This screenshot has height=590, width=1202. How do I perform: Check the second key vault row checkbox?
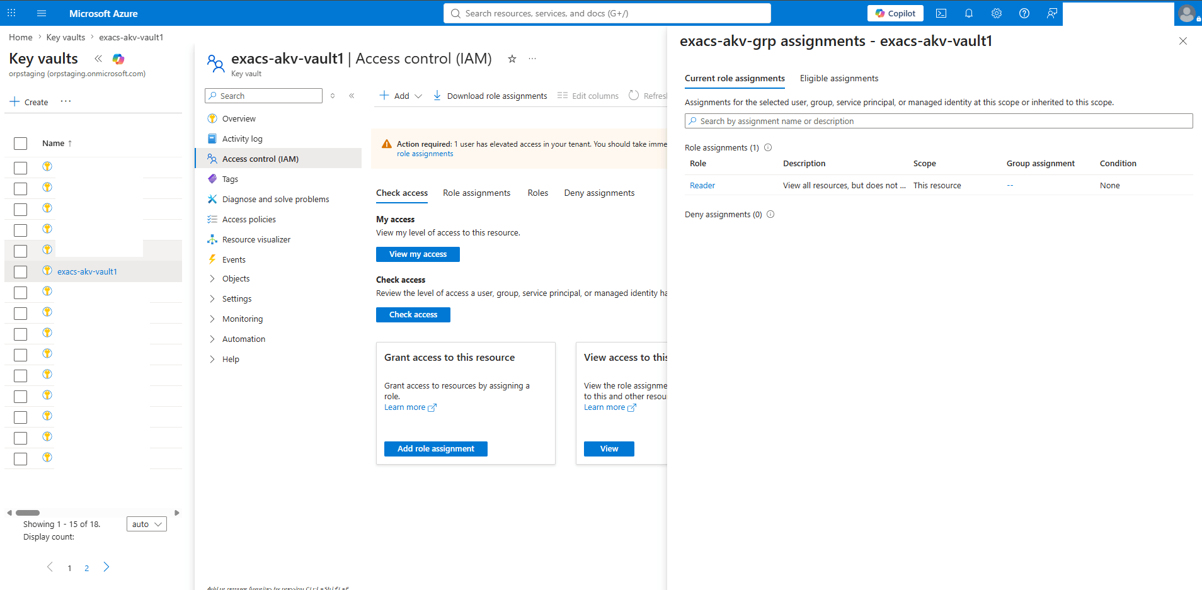coord(21,189)
